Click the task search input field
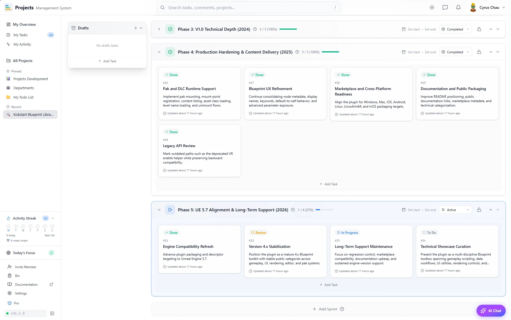The height and width of the screenshot is (320, 511). (x=249, y=7)
